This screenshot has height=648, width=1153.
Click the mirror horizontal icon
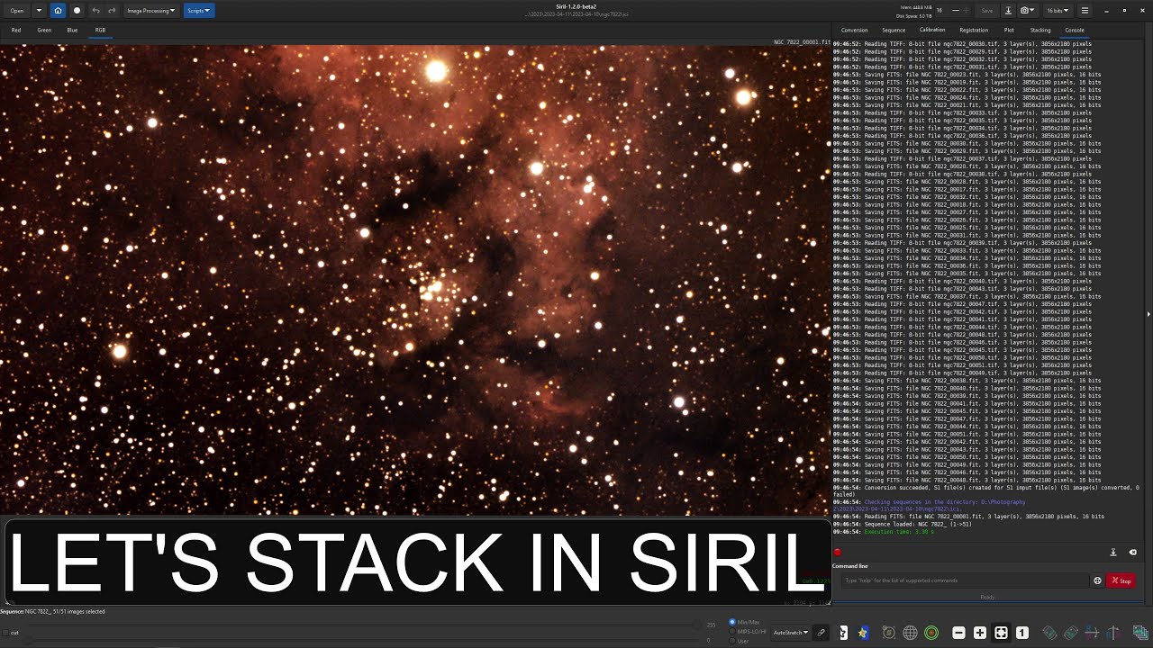click(x=1093, y=633)
